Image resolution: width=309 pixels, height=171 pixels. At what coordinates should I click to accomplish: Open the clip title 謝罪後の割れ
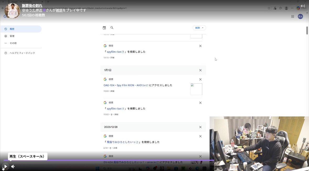click(32, 6)
